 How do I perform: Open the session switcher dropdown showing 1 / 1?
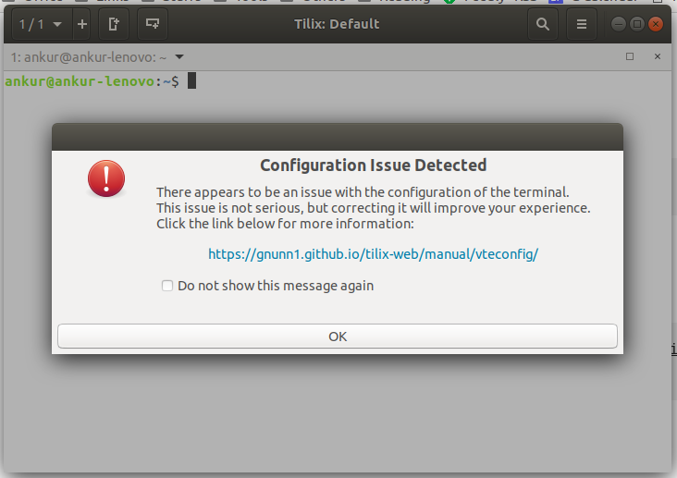(41, 24)
